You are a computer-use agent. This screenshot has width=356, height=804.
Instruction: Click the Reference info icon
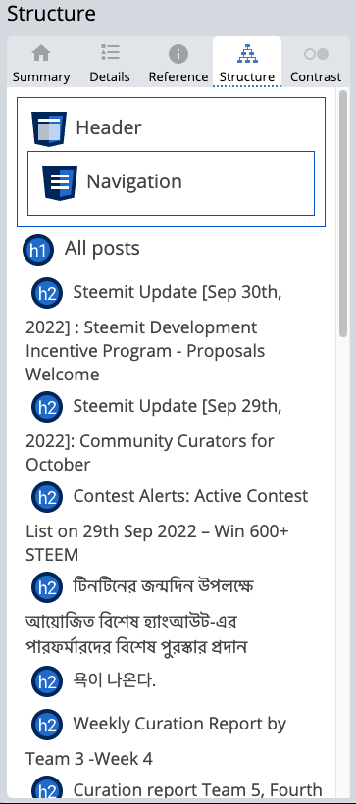click(178, 54)
